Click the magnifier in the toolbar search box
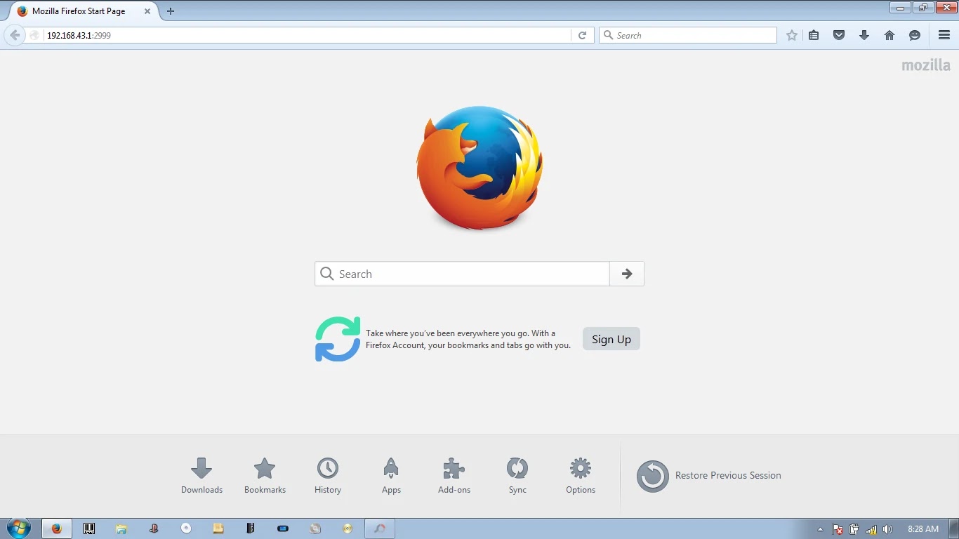The height and width of the screenshot is (539, 959). coord(609,35)
